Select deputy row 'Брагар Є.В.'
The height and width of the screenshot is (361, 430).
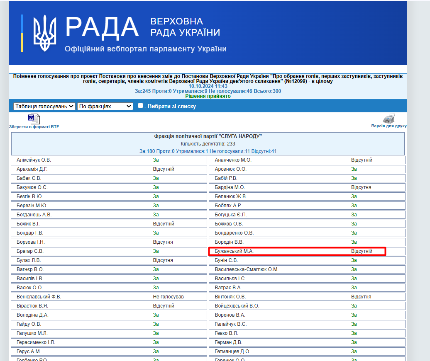[109, 251]
